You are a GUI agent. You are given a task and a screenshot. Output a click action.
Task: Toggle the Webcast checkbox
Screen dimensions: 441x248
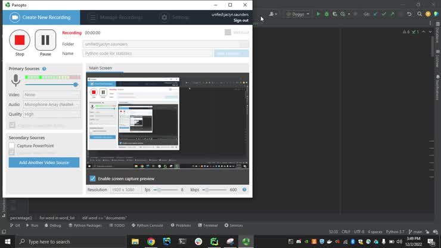(228, 32)
